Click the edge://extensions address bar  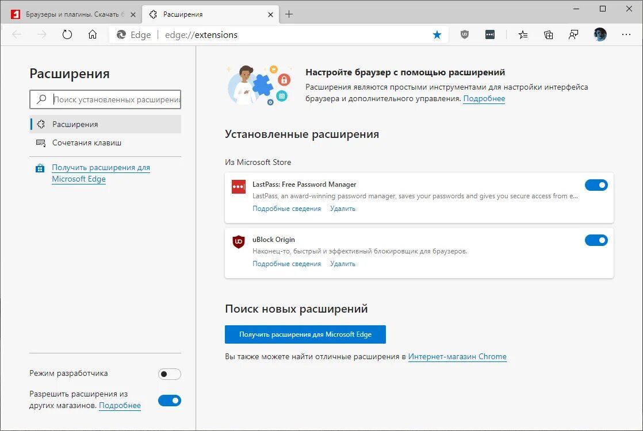coord(279,35)
